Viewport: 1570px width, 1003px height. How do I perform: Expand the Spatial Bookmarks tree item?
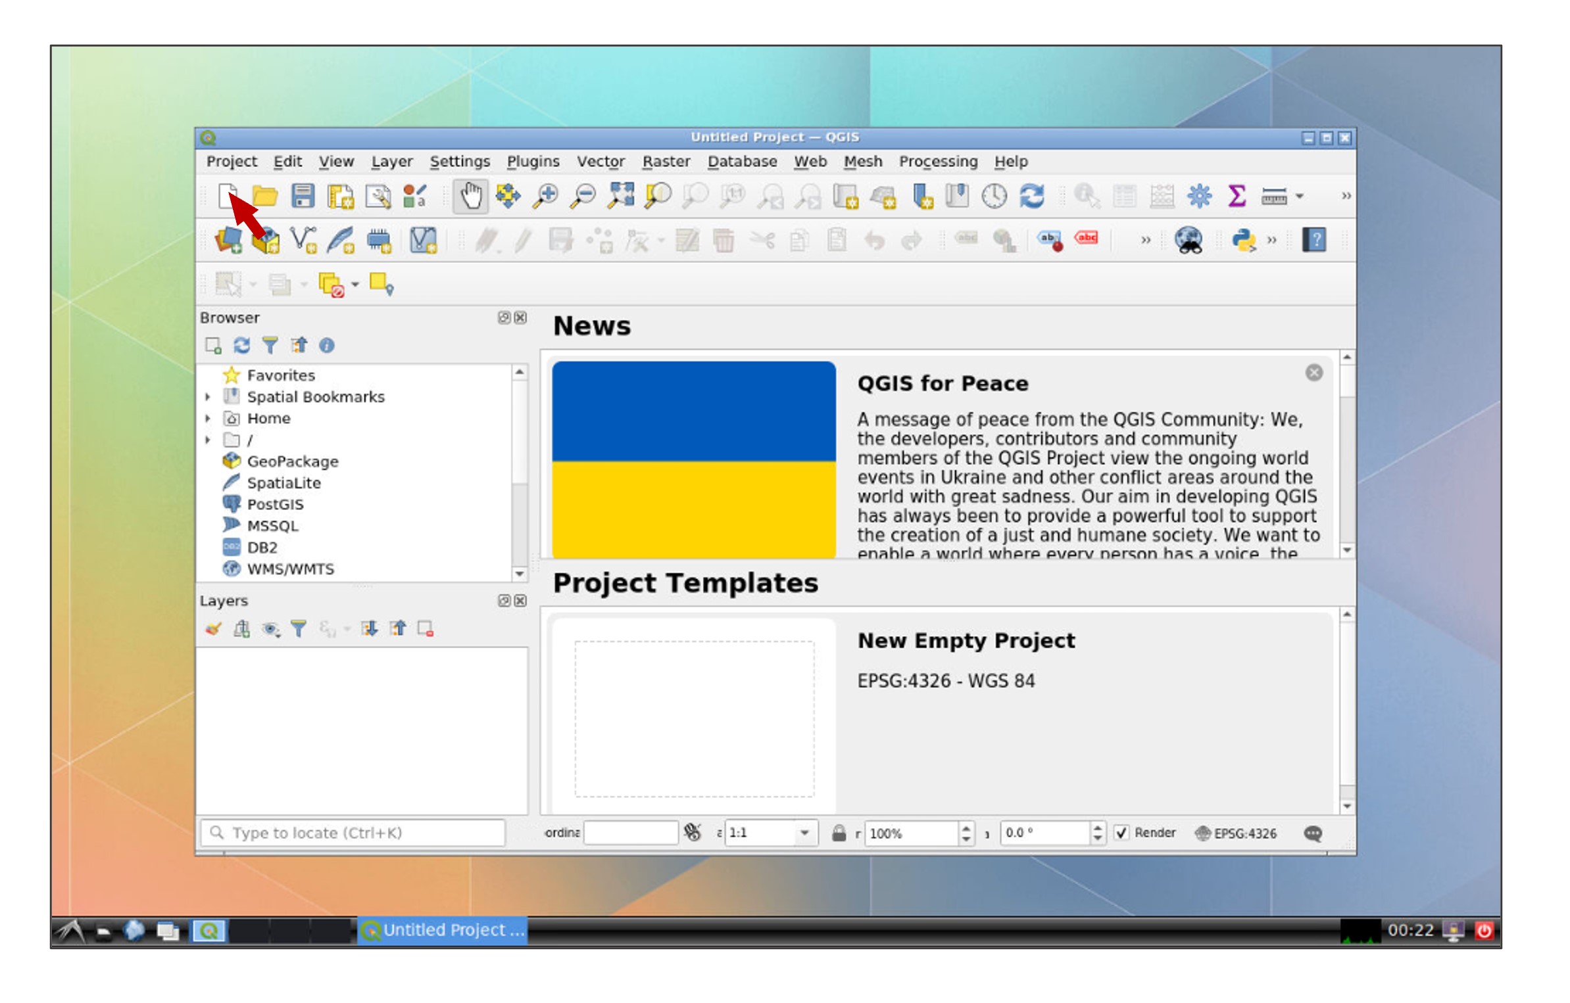(x=208, y=397)
